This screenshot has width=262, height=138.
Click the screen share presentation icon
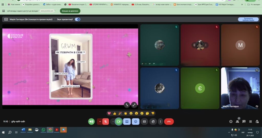click(x=127, y=122)
